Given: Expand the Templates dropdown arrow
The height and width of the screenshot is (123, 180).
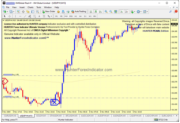Looking at the screenshot, I should (147, 12).
